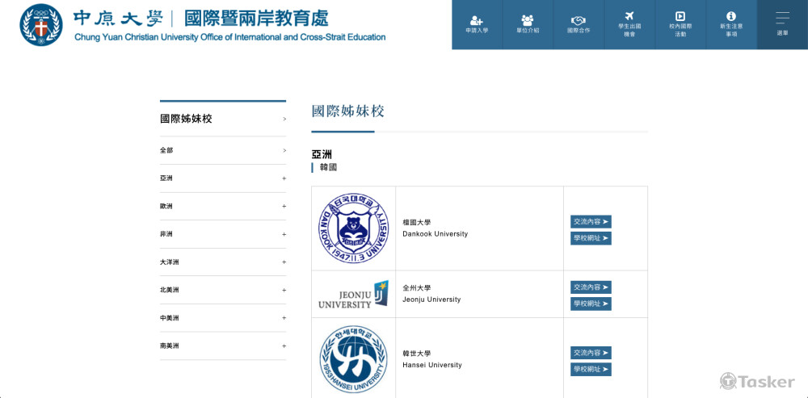Open 單位介紹 group icon

[528, 19]
